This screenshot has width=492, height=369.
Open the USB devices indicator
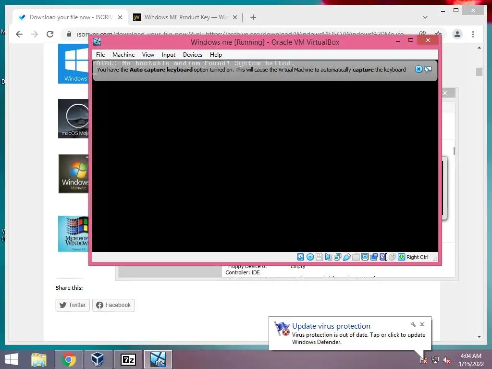(x=347, y=257)
